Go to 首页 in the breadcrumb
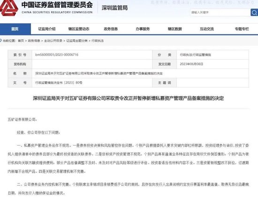 [21, 41]
